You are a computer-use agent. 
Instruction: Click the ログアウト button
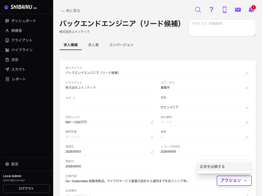point(26,189)
